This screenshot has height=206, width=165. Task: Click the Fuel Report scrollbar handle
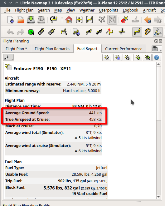coord(158,93)
